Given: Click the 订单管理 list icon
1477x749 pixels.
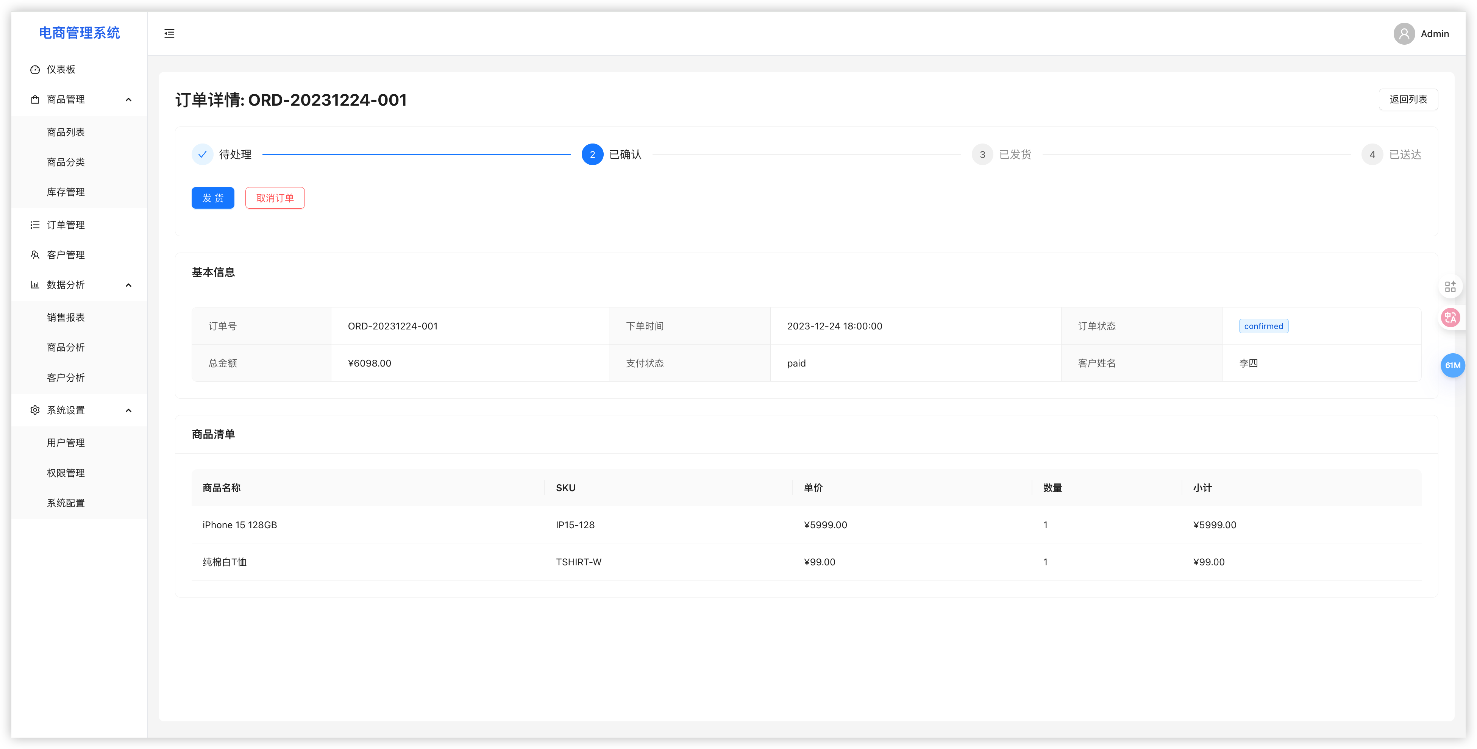Looking at the screenshot, I should 35,225.
